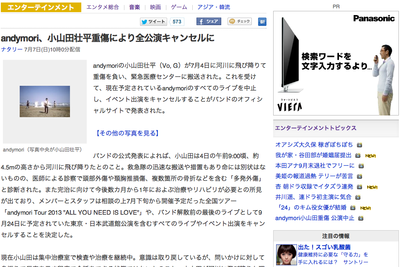Go to the エンタメ総合 tab

(103, 7)
